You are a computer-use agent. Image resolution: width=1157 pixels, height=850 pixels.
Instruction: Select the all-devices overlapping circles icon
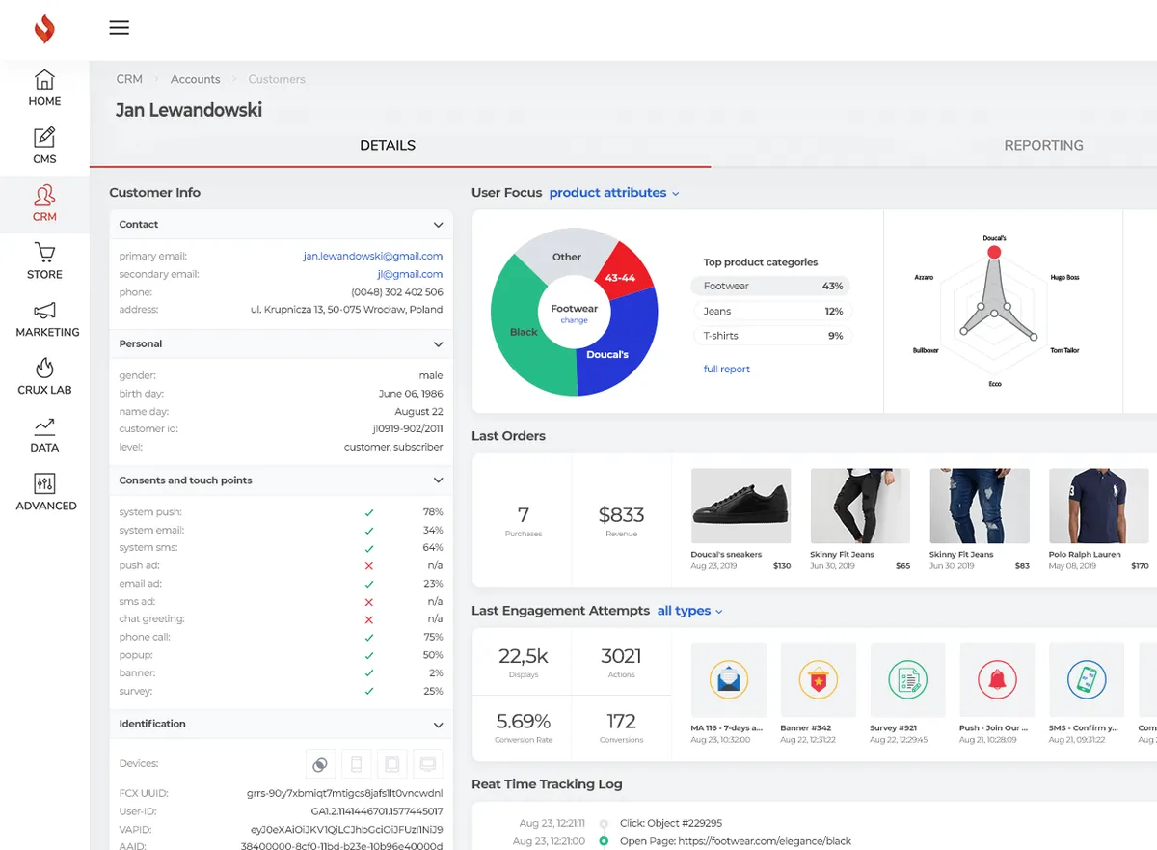coord(320,764)
